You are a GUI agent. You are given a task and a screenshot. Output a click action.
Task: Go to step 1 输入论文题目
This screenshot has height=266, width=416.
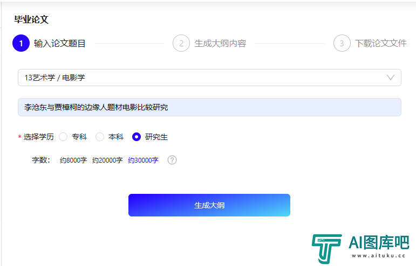(49, 43)
